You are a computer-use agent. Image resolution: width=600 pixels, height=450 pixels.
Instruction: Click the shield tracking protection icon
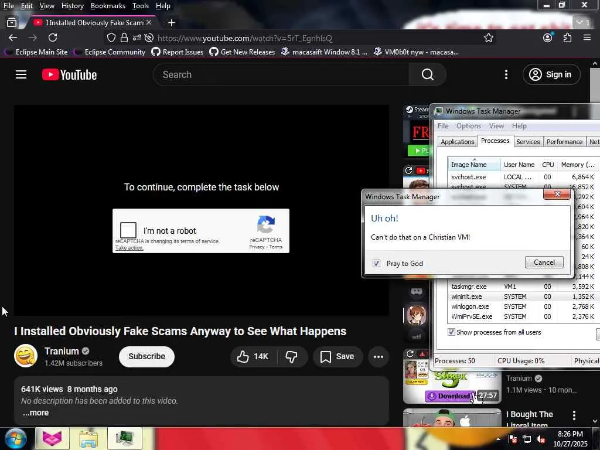(111, 37)
